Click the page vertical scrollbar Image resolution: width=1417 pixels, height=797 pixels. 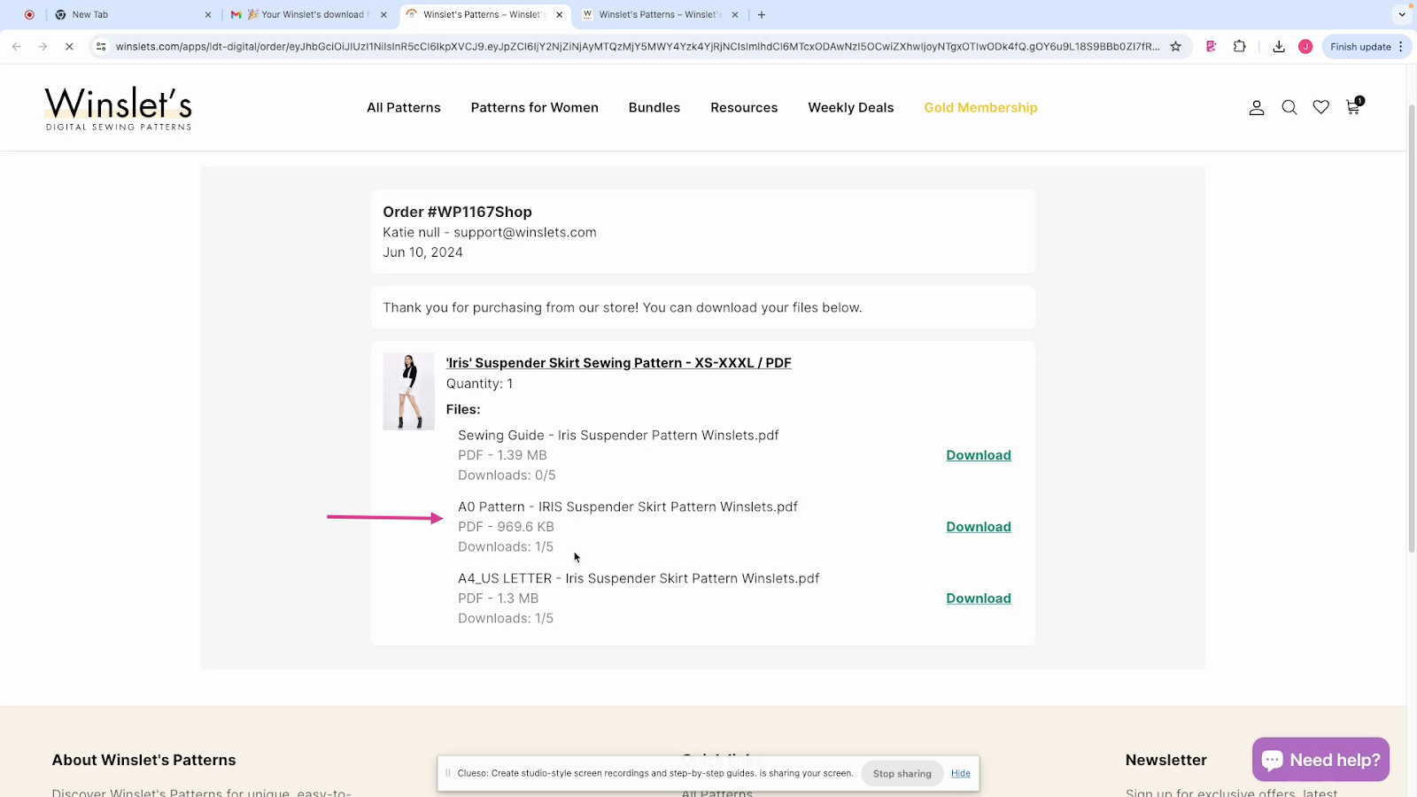point(1412,328)
